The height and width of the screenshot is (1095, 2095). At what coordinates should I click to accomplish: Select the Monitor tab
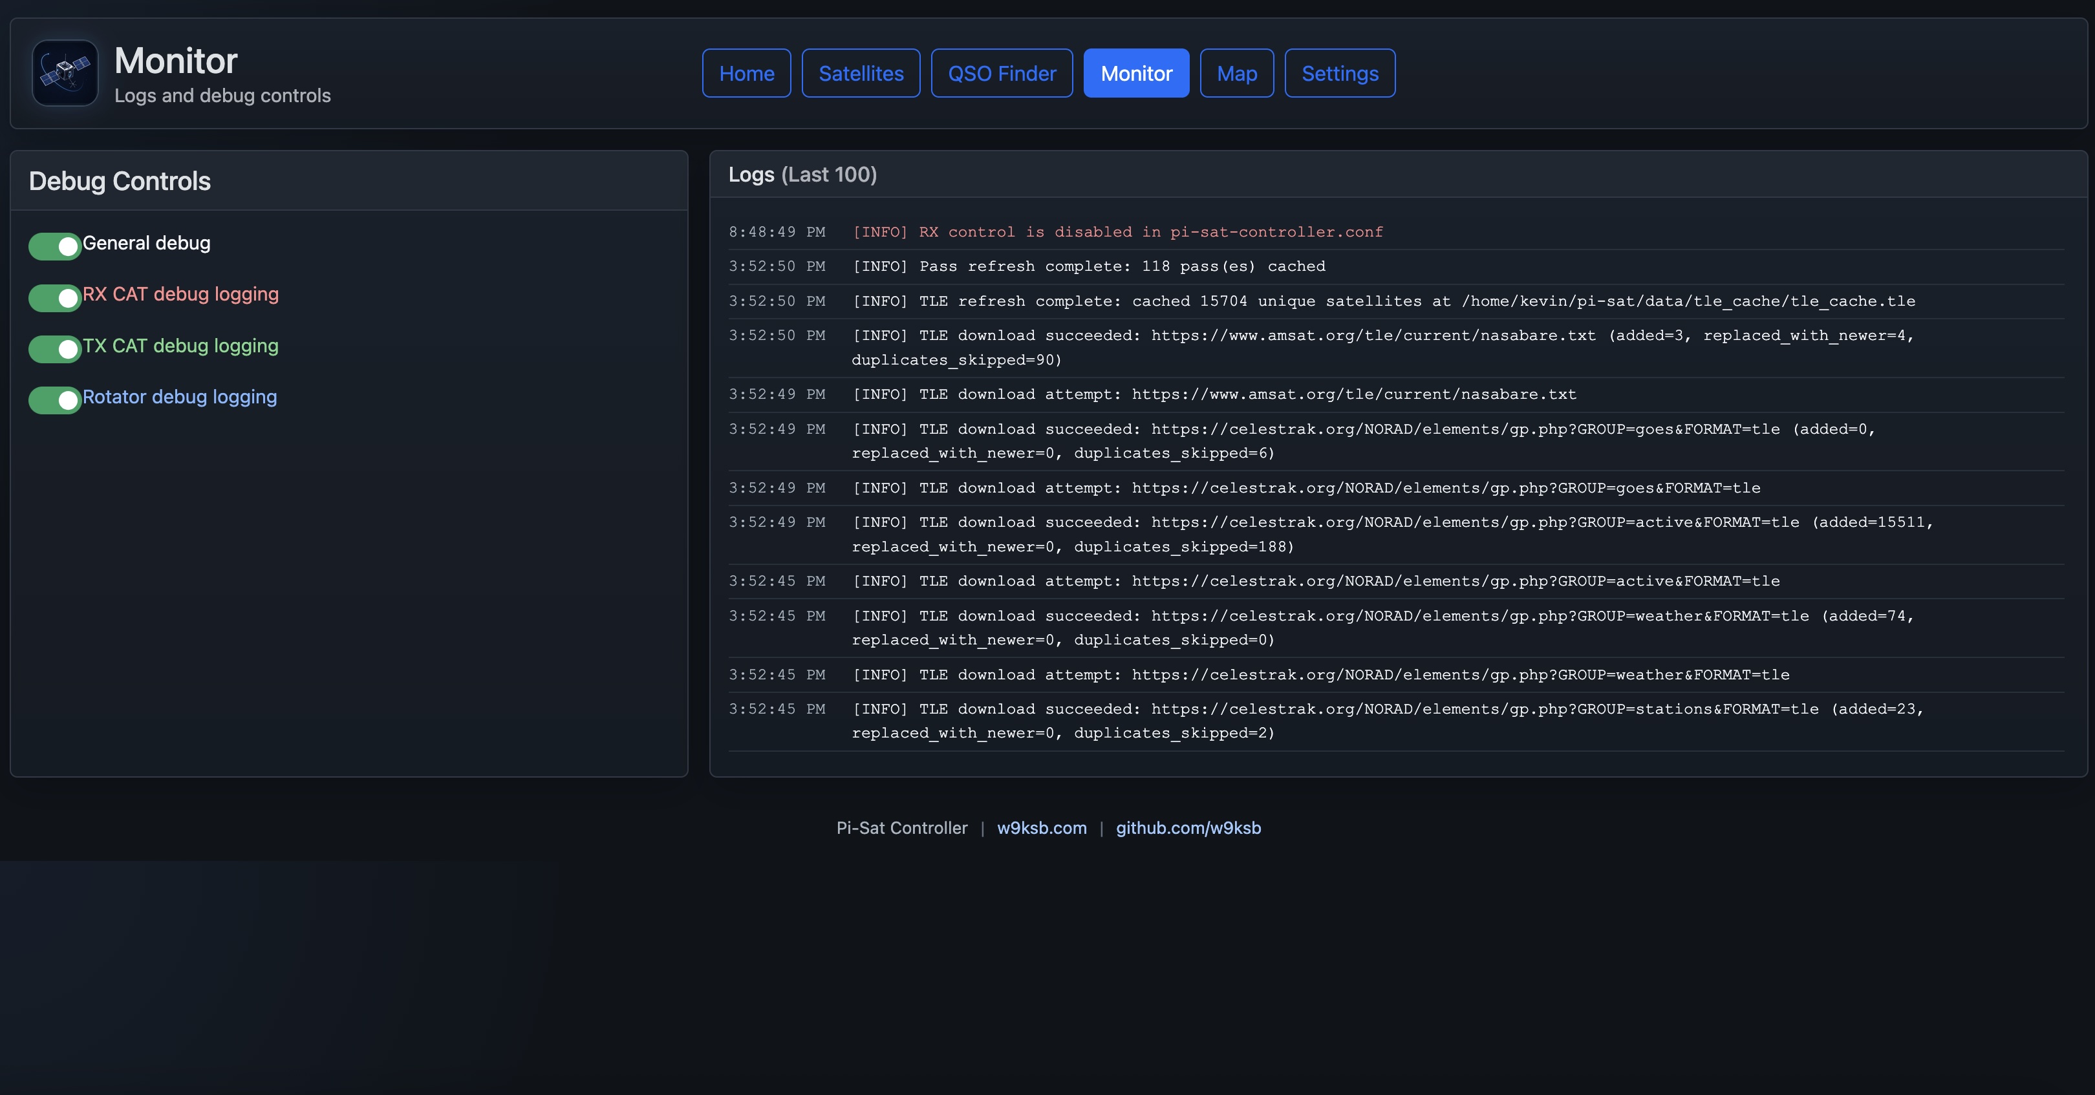click(1136, 73)
